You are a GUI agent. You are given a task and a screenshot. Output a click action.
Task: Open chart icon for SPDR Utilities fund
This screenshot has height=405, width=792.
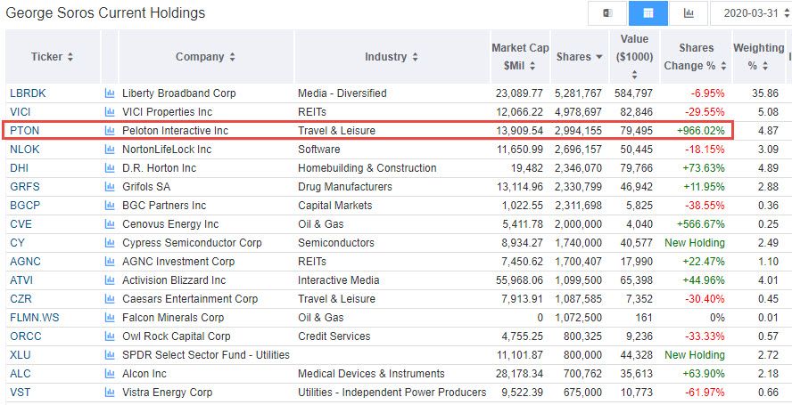pyautogui.click(x=110, y=354)
